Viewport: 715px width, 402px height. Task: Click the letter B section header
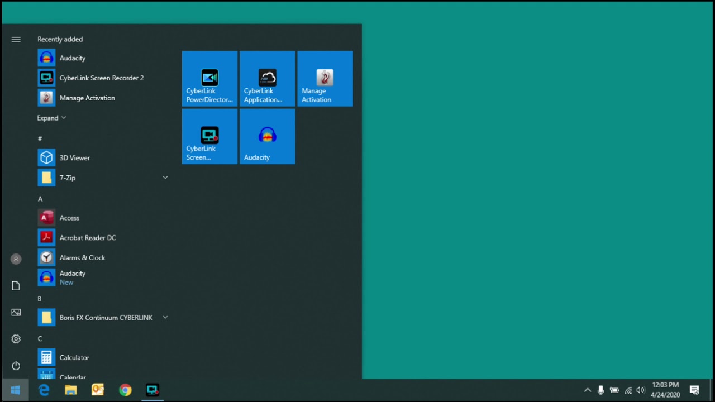pos(40,299)
